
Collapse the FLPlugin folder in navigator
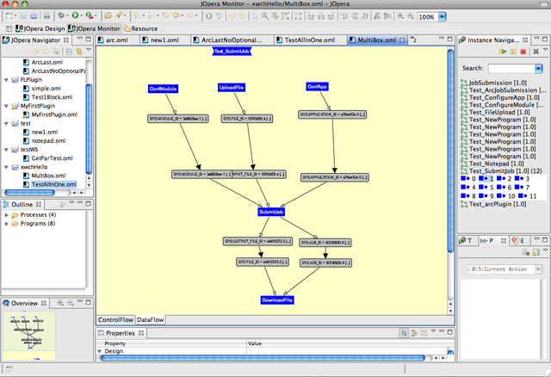point(6,80)
